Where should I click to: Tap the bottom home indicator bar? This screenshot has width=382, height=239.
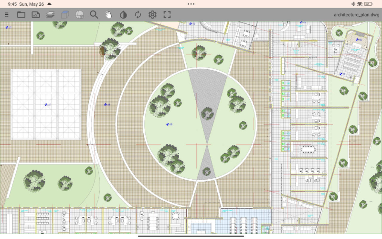coord(191,235)
